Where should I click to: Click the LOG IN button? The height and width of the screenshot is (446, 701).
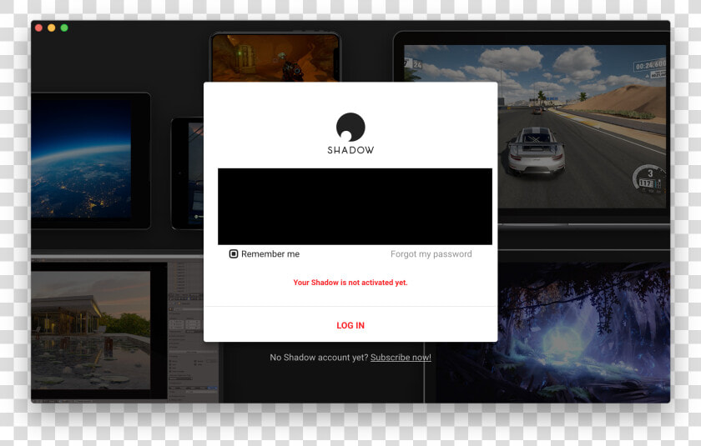(x=350, y=325)
